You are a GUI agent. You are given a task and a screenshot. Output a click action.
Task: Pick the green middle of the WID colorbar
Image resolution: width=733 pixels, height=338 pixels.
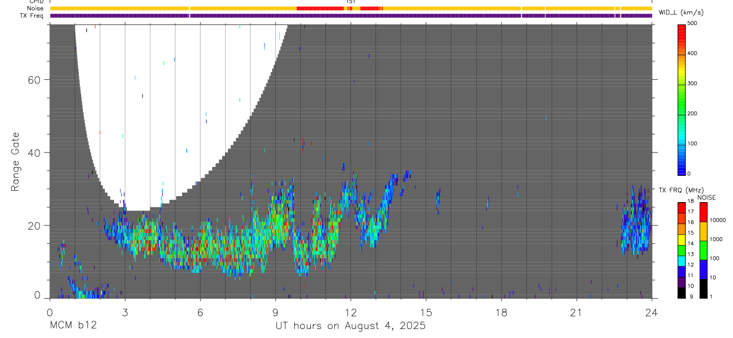click(681, 101)
